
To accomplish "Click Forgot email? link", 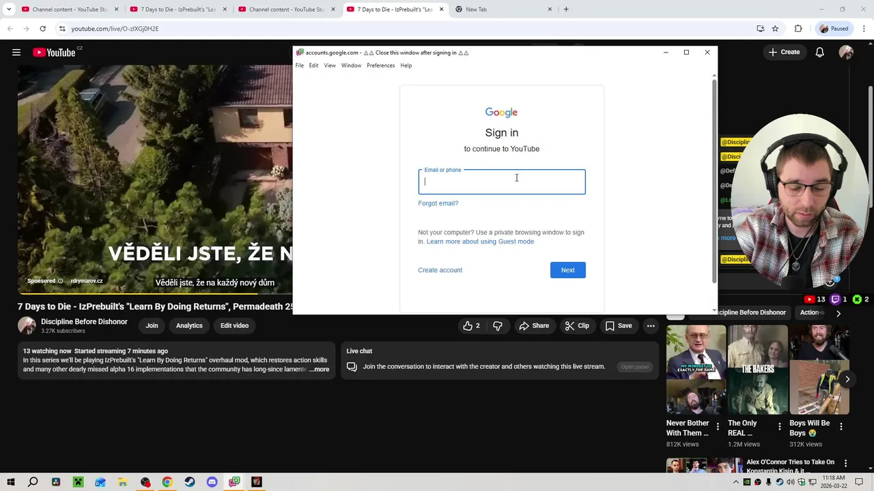I will pos(438,203).
